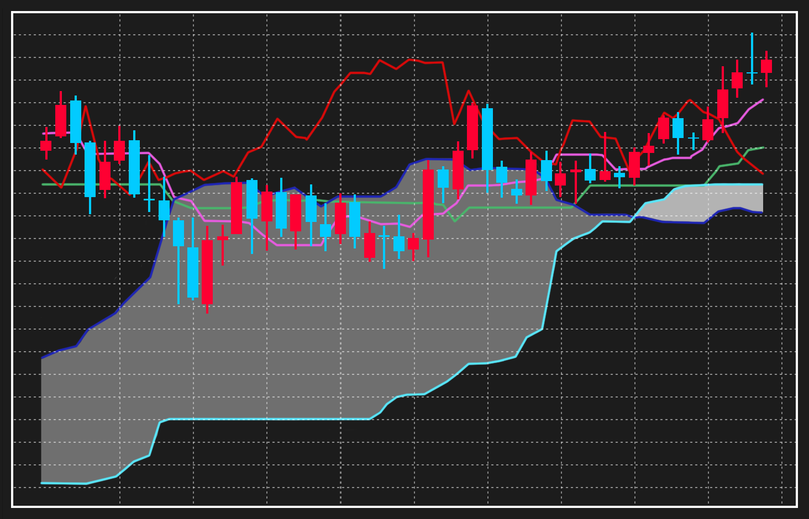Click the right end of the green line
This screenshot has width=809, height=519.
(x=763, y=147)
